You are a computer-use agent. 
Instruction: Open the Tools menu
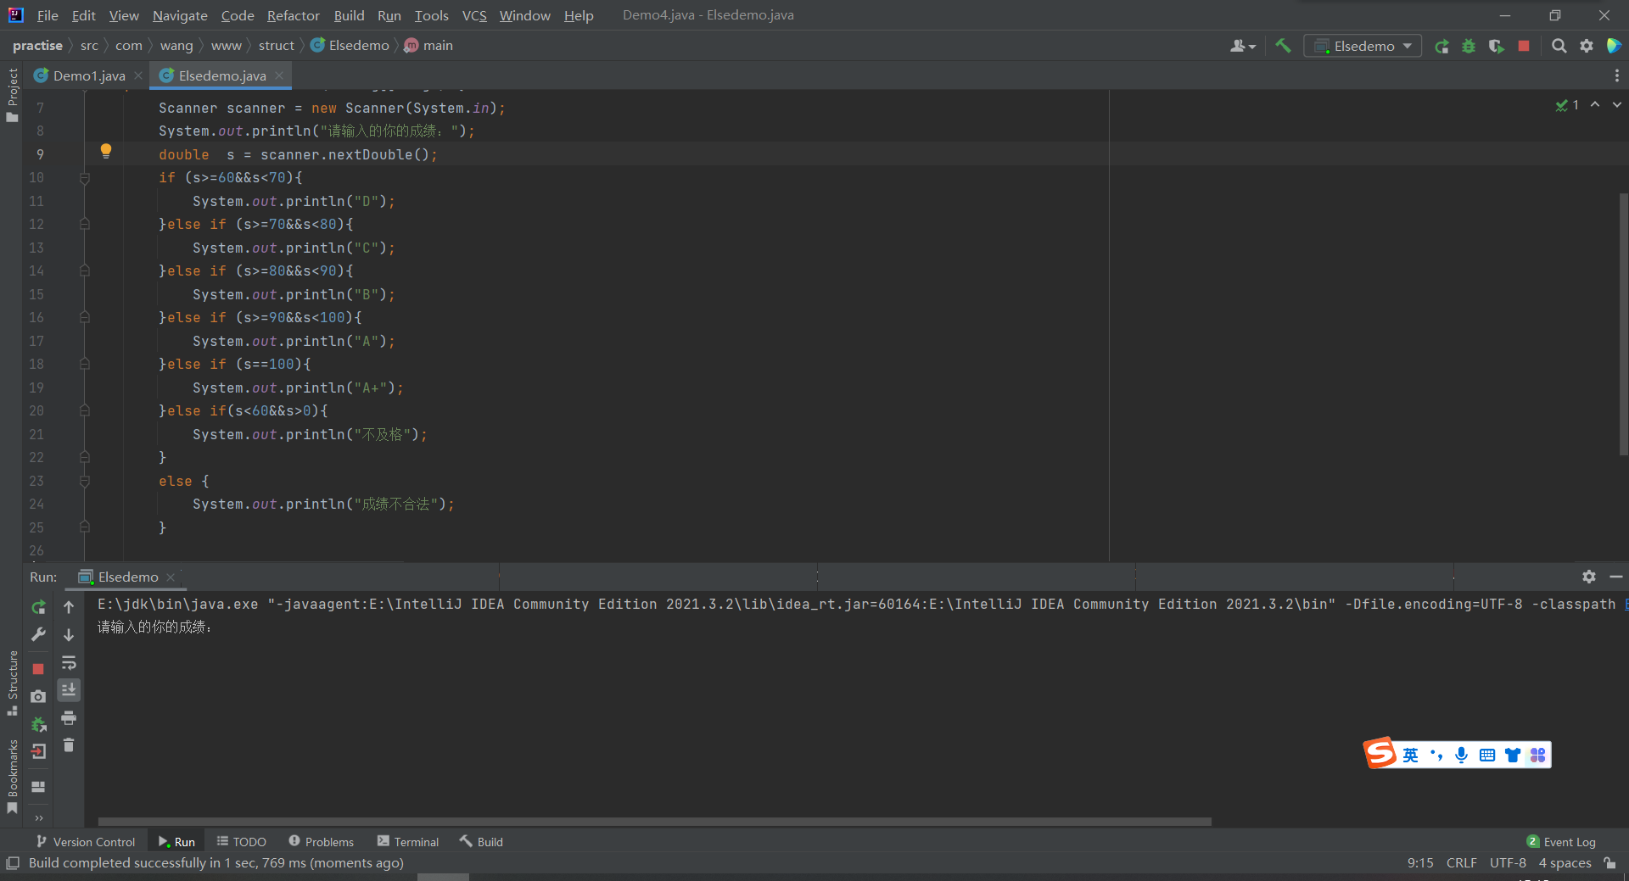click(431, 15)
